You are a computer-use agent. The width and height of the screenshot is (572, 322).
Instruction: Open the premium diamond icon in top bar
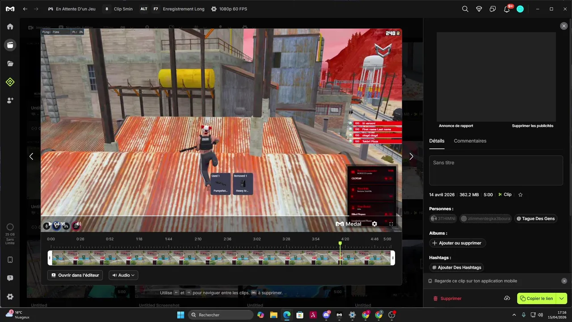[x=479, y=9]
